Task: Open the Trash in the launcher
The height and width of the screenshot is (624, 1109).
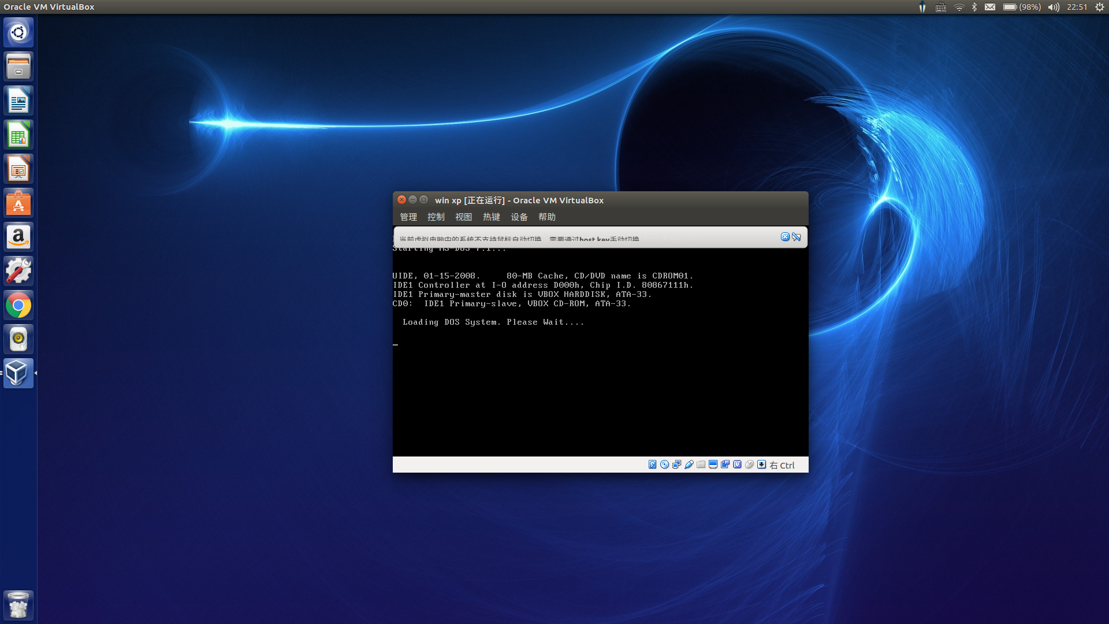Action: pyautogui.click(x=18, y=606)
